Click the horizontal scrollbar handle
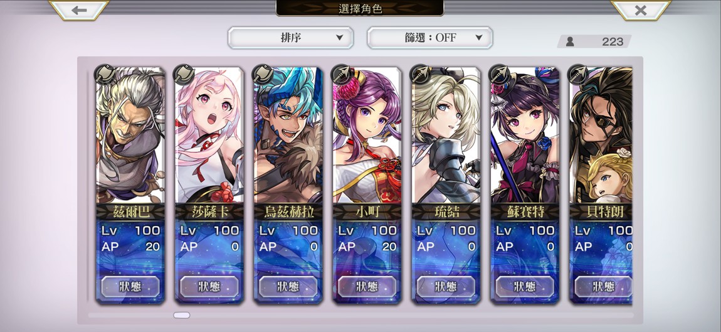This screenshot has height=332, width=721. coord(182,315)
